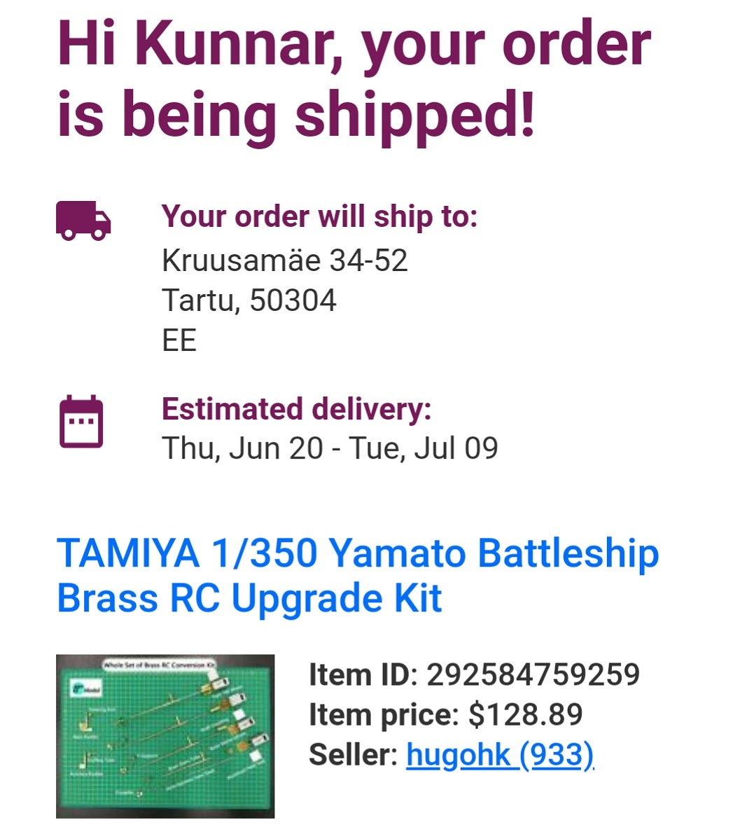This screenshot has width=754, height=825.
Task: Click the city name Tartu
Action: [x=197, y=300]
